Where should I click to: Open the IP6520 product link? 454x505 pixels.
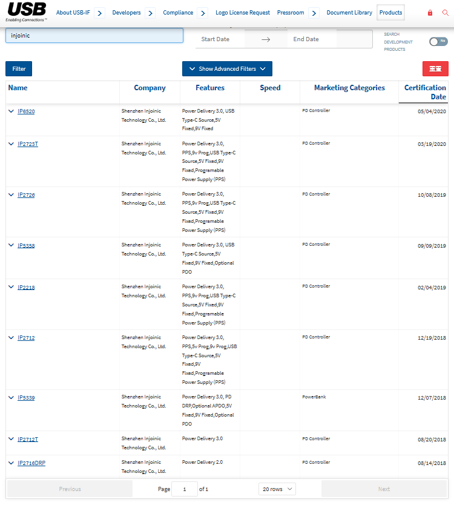(x=26, y=111)
